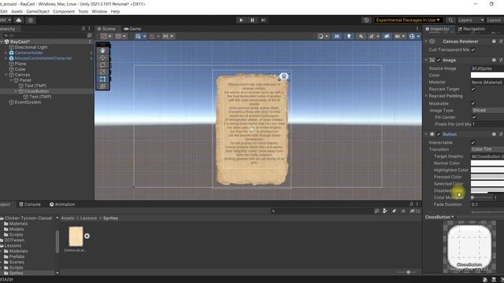
Task: Click the Play button
Action: (241, 20)
